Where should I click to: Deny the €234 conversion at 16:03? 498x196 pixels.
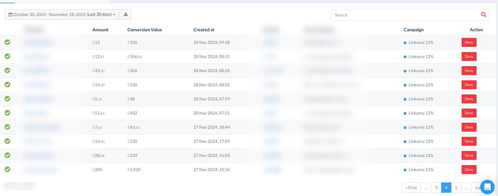(x=469, y=155)
